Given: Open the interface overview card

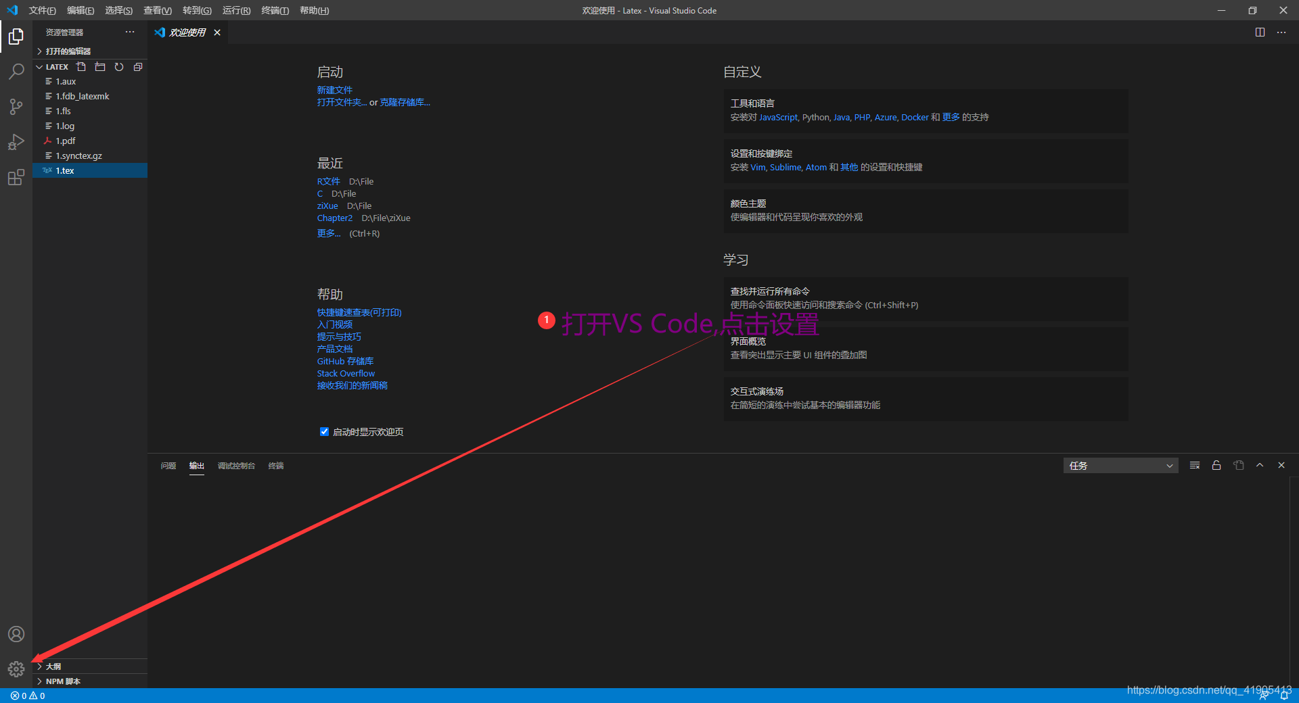Looking at the screenshot, I should click(x=926, y=349).
